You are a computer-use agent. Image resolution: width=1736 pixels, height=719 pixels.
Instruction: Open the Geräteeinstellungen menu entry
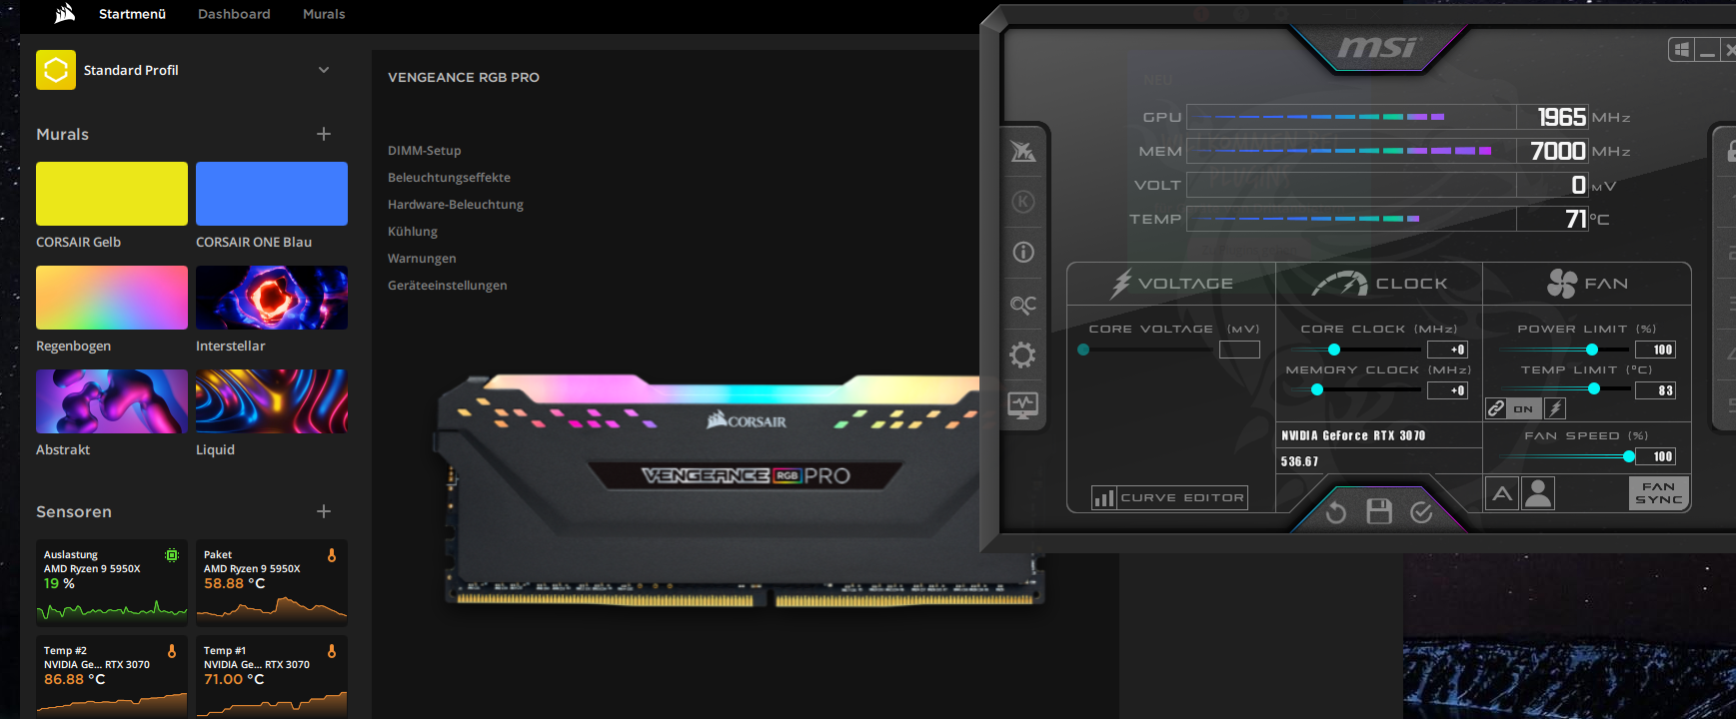coord(448,286)
